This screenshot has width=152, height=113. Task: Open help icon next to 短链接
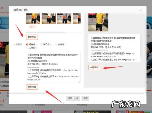36,45
